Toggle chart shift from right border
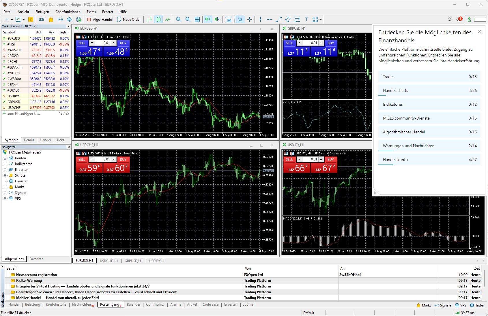488x316 pixels. (217, 20)
